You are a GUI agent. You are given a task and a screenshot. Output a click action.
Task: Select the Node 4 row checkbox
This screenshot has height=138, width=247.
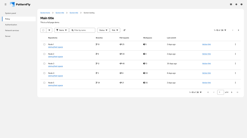pyautogui.click(x=44, y=73)
